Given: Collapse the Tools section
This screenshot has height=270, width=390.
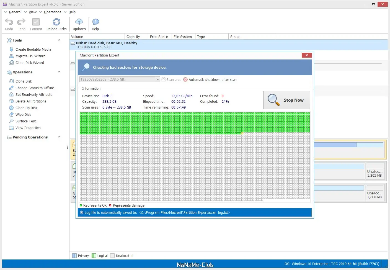Looking at the screenshot, I should [x=59, y=40].
